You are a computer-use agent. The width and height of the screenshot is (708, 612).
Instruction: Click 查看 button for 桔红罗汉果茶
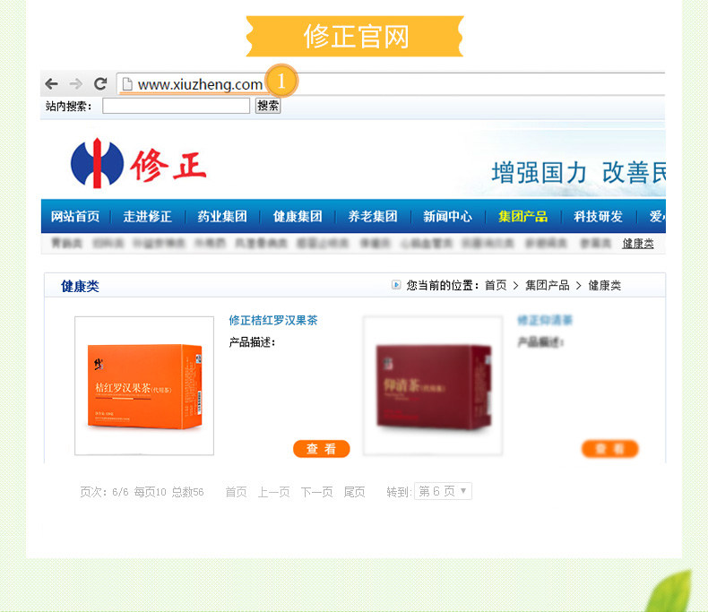322,449
